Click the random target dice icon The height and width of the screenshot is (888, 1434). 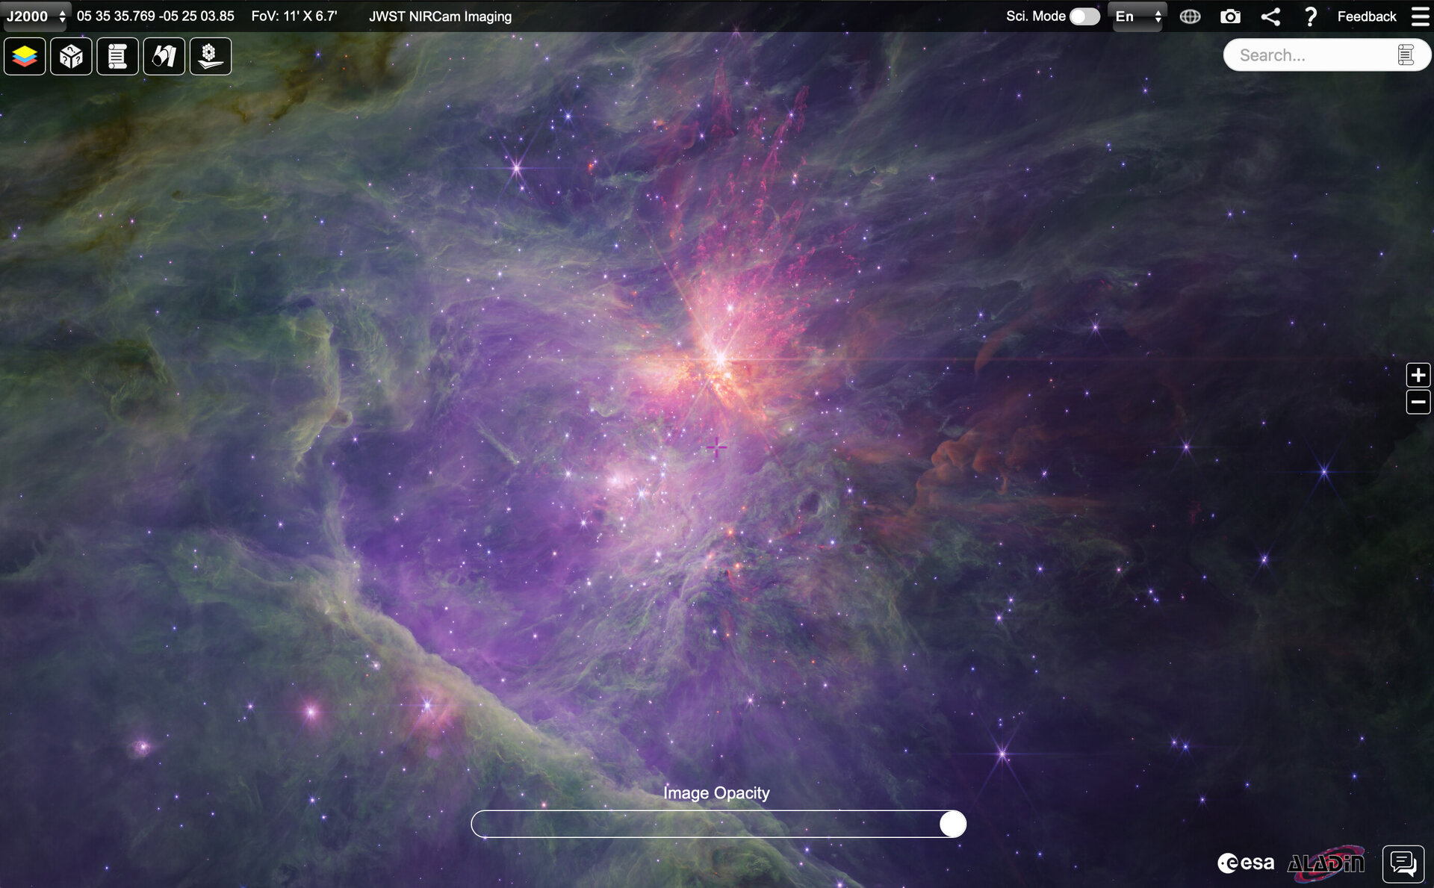pos(71,56)
